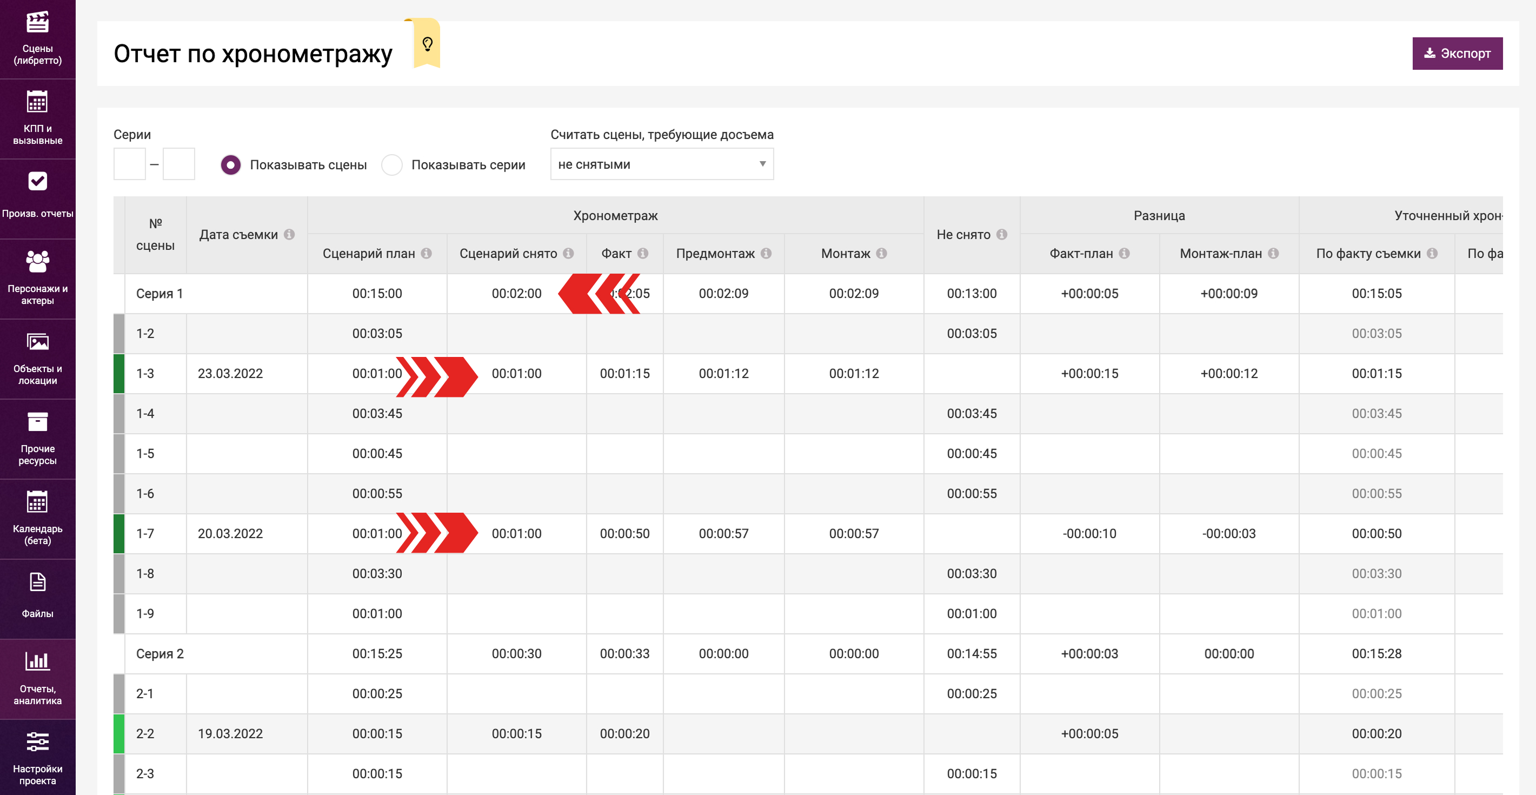Click info icon next to Дата съемки
Image resolution: width=1536 pixels, height=795 pixels.
point(289,234)
